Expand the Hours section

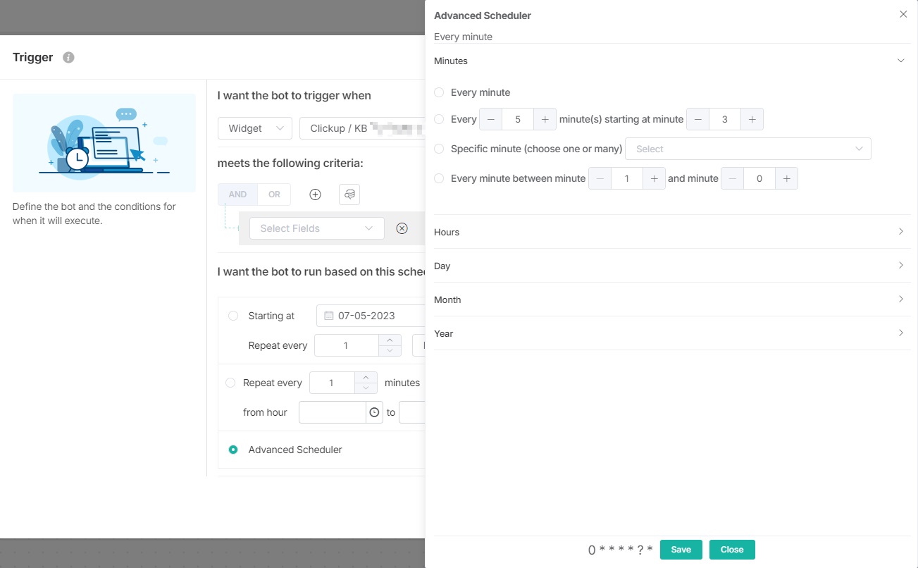(670, 232)
